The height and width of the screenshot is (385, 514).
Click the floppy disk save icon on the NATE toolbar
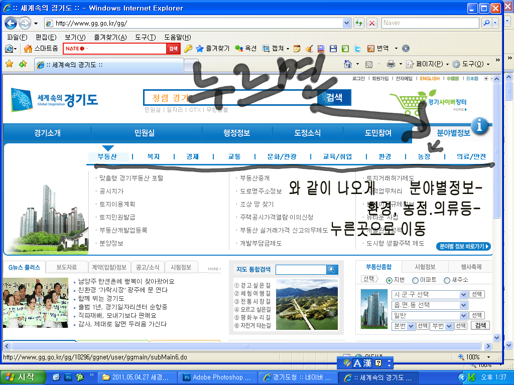pyautogui.click(x=333, y=49)
